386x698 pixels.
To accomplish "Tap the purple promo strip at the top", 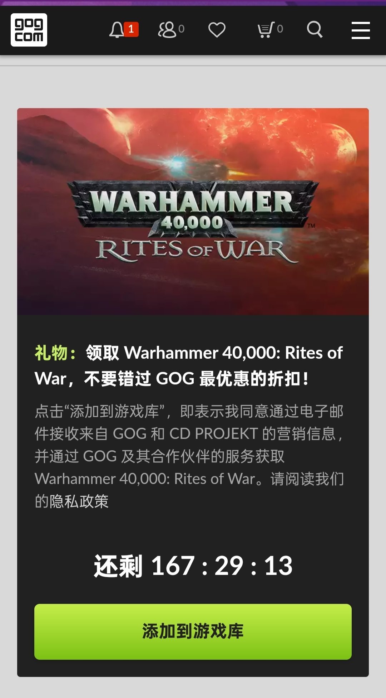I will tap(193, 3).
